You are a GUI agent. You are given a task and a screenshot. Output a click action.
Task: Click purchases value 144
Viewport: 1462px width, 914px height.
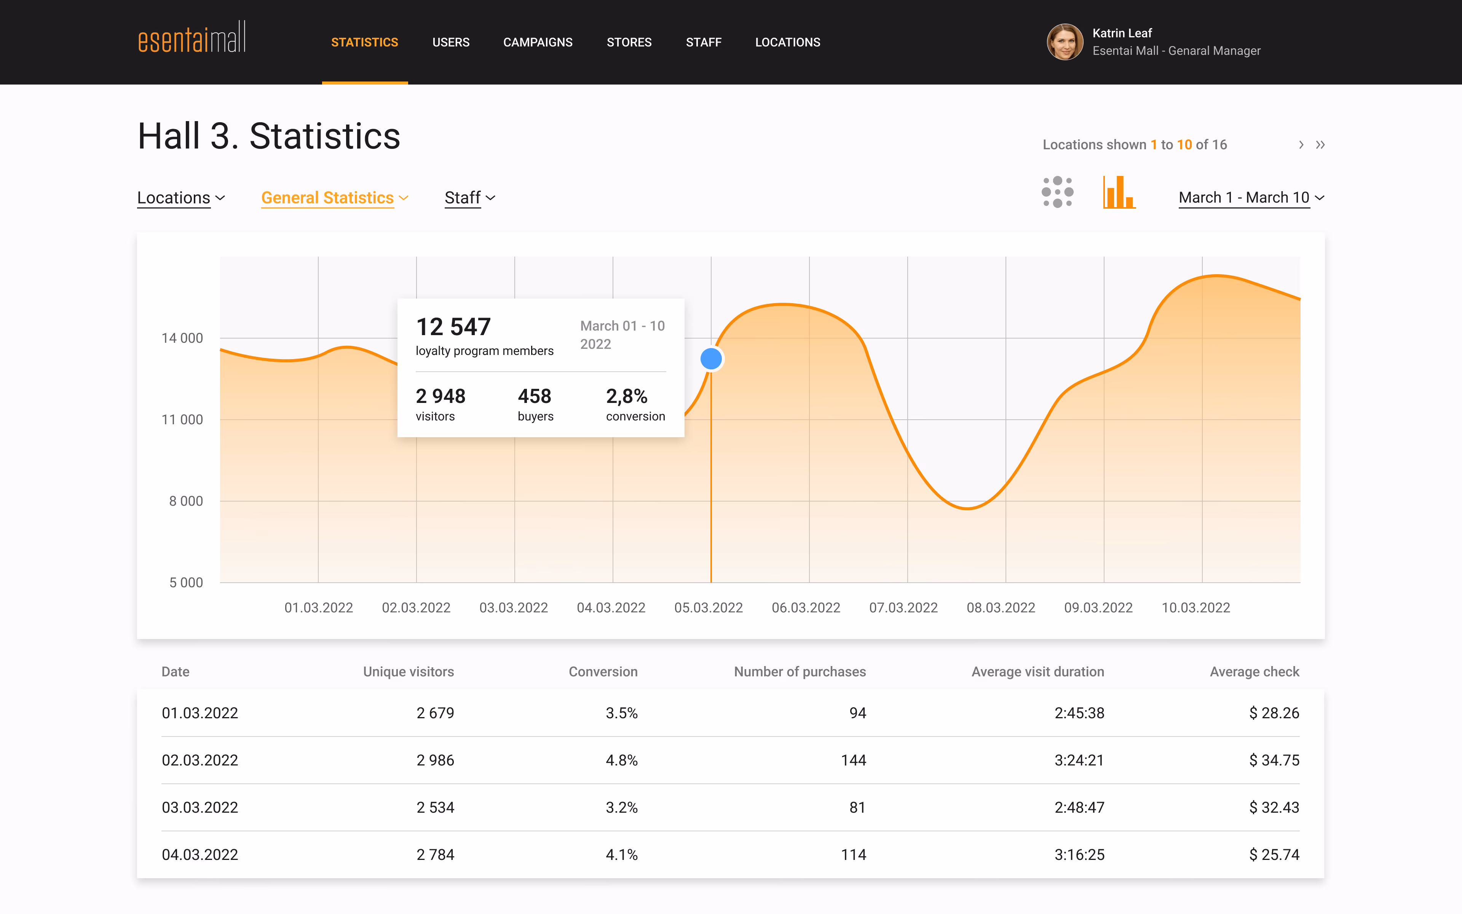pos(854,760)
